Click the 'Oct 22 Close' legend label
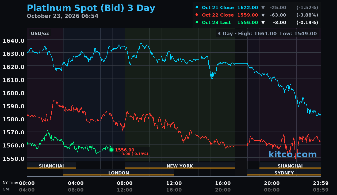337x195 pixels. [x=218, y=15]
